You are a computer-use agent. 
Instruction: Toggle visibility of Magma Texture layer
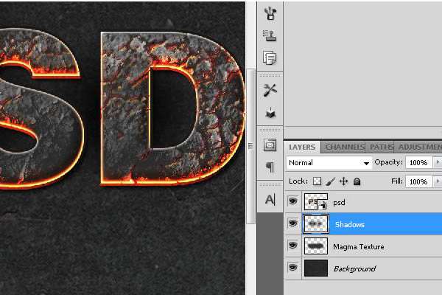coord(293,246)
